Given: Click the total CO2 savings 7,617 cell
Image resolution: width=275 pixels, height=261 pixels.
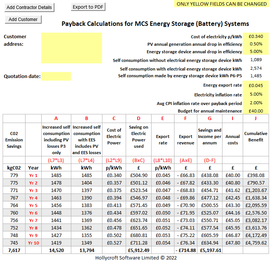Looking at the screenshot, I should click(x=14, y=250).
